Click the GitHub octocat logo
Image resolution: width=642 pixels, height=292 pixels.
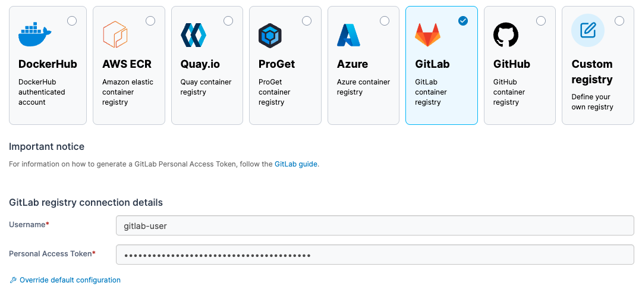coord(506,35)
